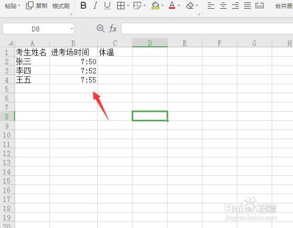The image size is (293, 228).
Task: Select cell containing 张三
Action: click(x=32, y=61)
